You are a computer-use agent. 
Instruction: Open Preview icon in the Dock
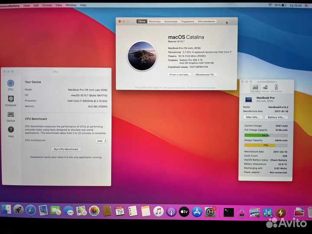click(255, 213)
